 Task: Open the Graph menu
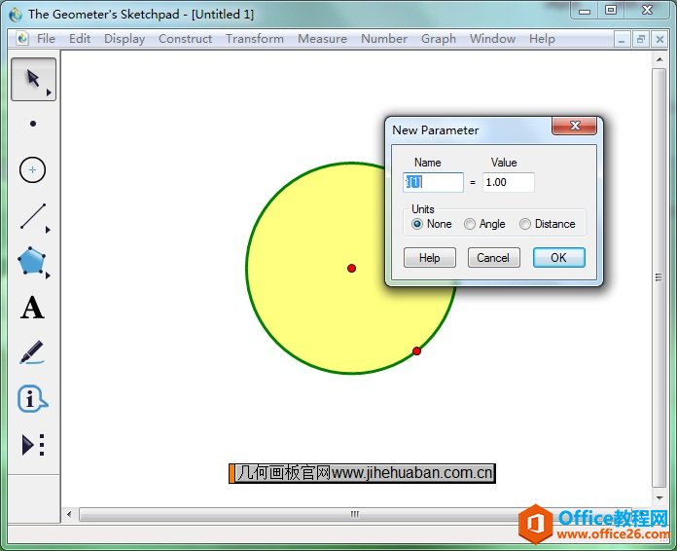pyautogui.click(x=439, y=39)
